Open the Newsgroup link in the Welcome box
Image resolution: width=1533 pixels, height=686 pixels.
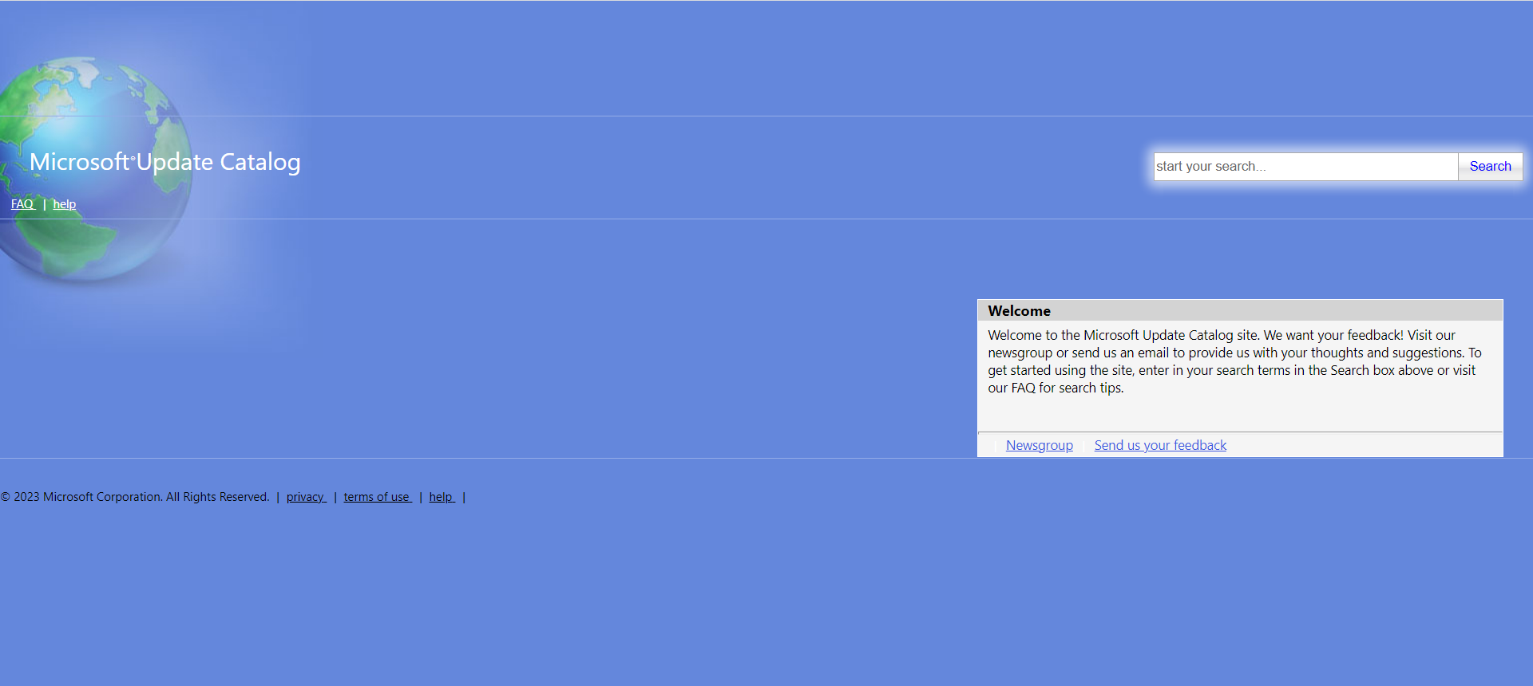(1040, 445)
